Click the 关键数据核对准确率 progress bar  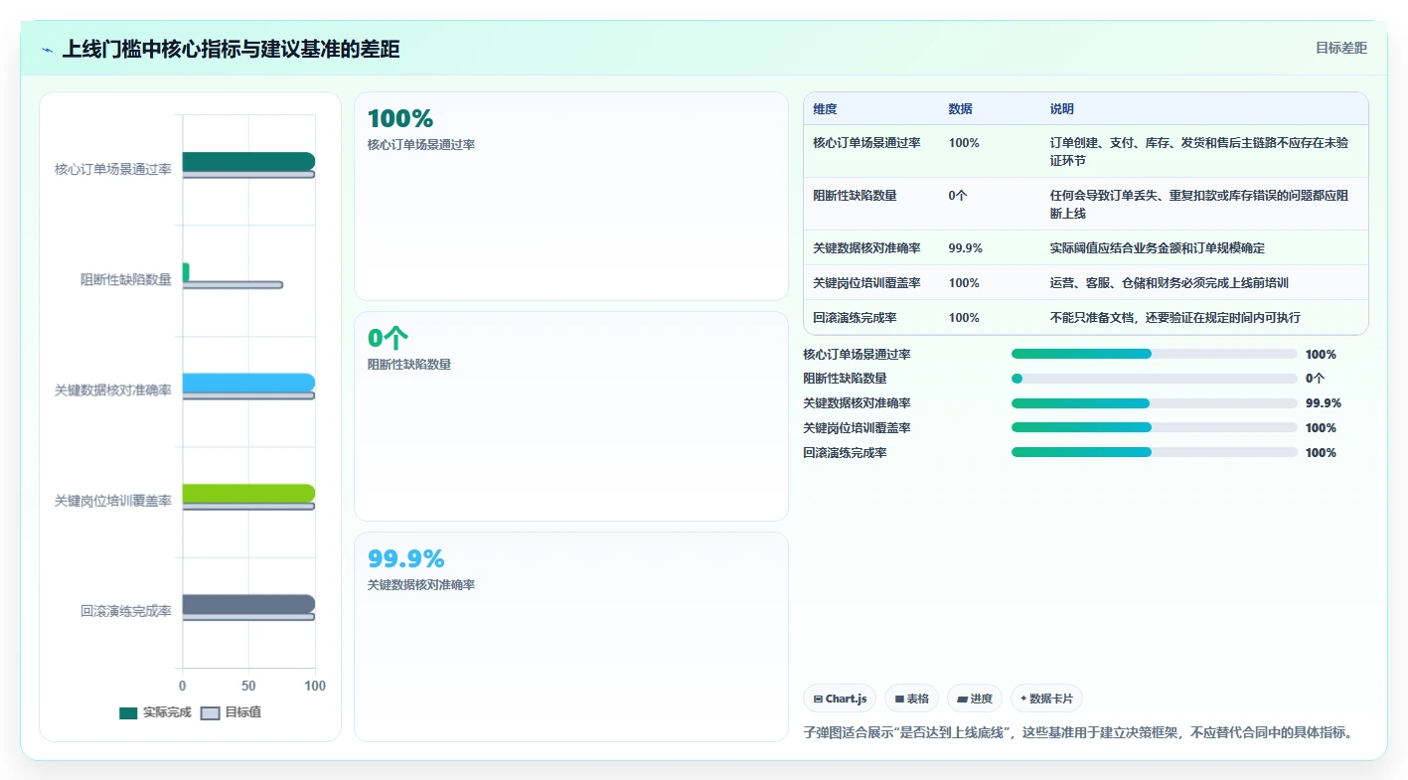tap(1155, 403)
